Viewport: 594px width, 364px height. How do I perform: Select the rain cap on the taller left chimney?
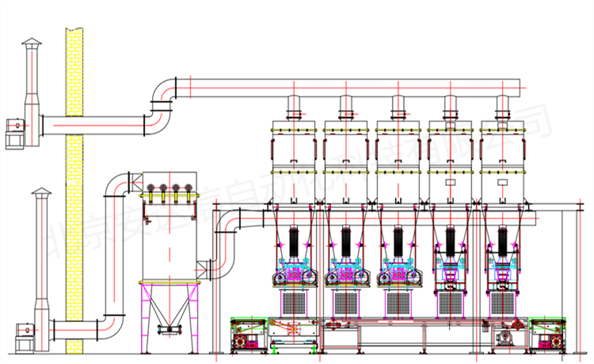(x=32, y=44)
